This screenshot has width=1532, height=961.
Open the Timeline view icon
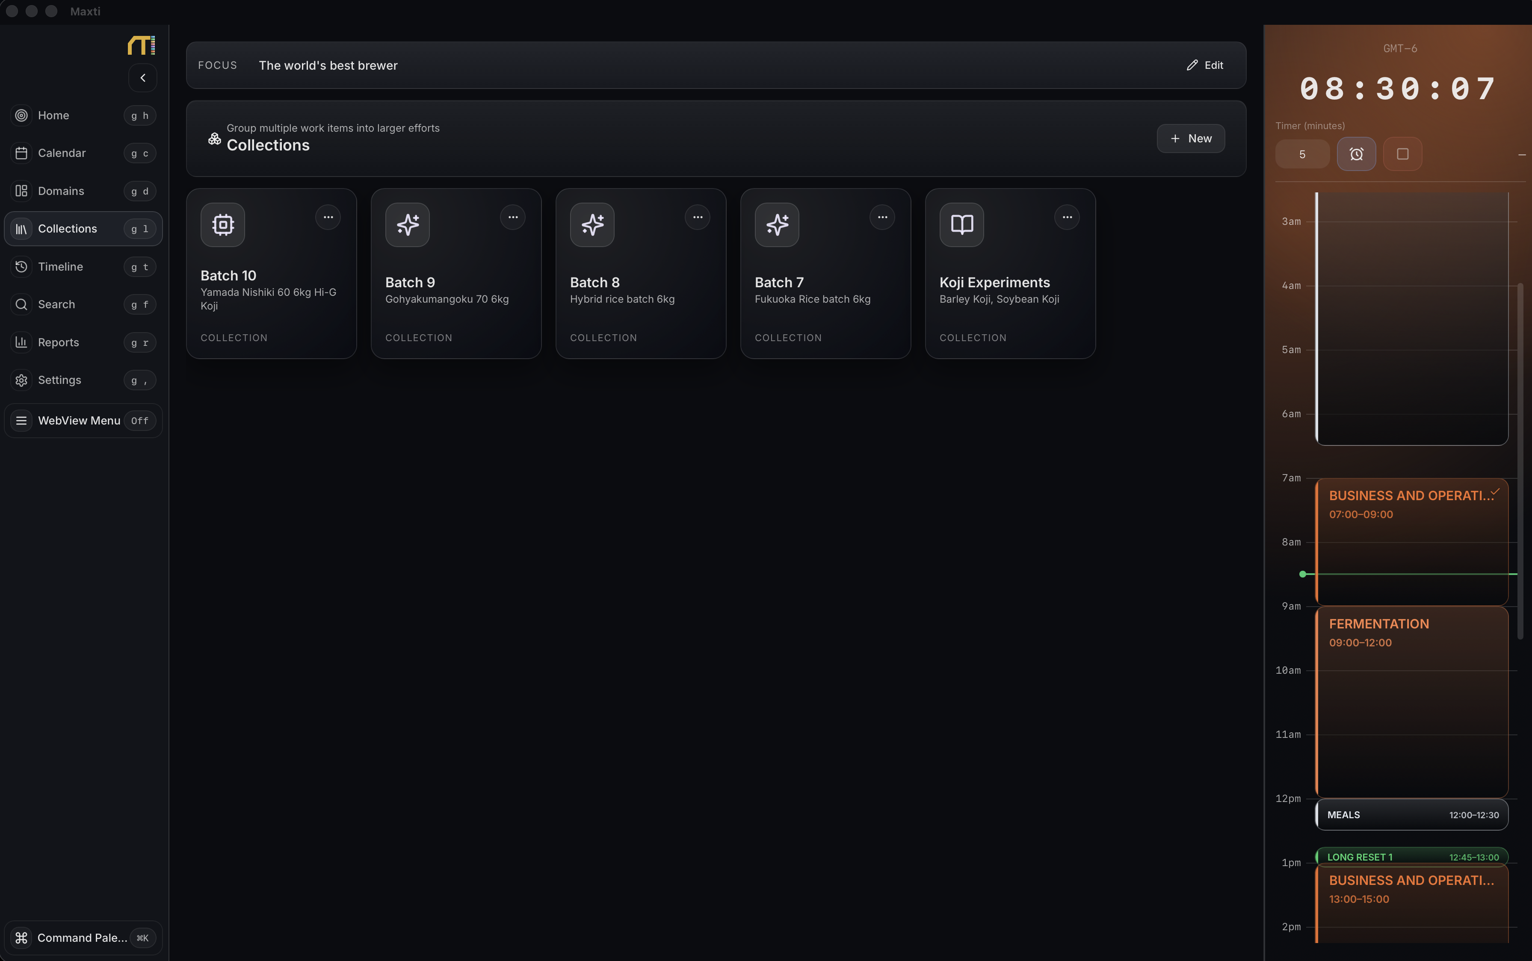(x=21, y=266)
